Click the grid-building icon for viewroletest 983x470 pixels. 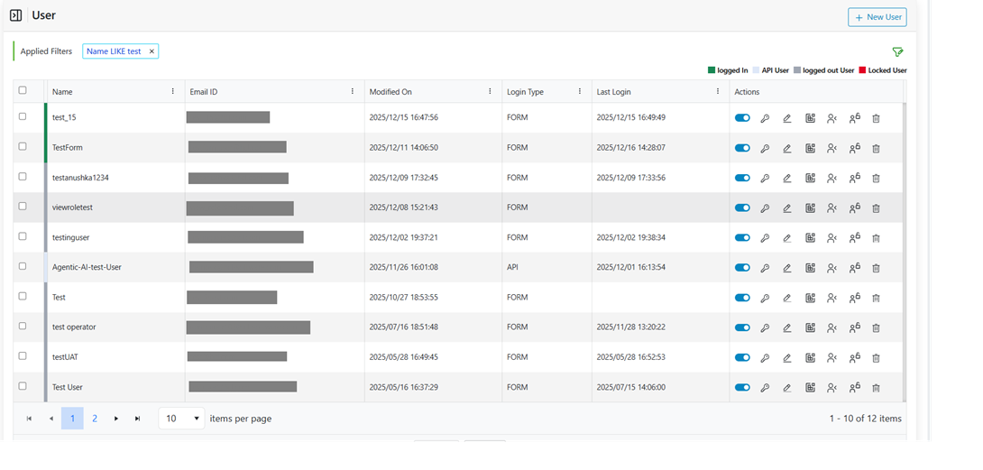810,207
